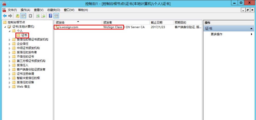Expand the 证书注册申请 node
256x120 pixels.
tap(10, 74)
